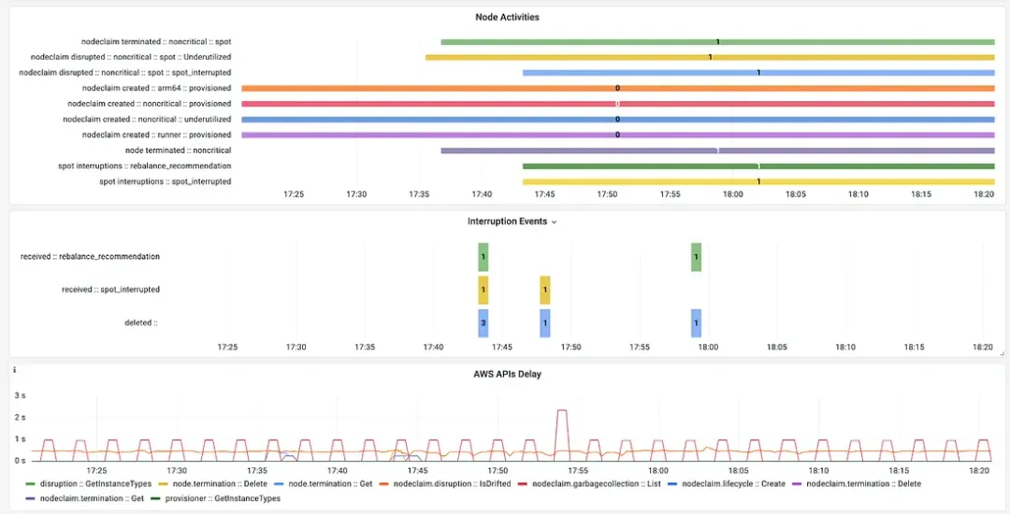Click the 3 s label on delay y-axis
Viewport: 1010px width, 514px height.
[x=20, y=395]
